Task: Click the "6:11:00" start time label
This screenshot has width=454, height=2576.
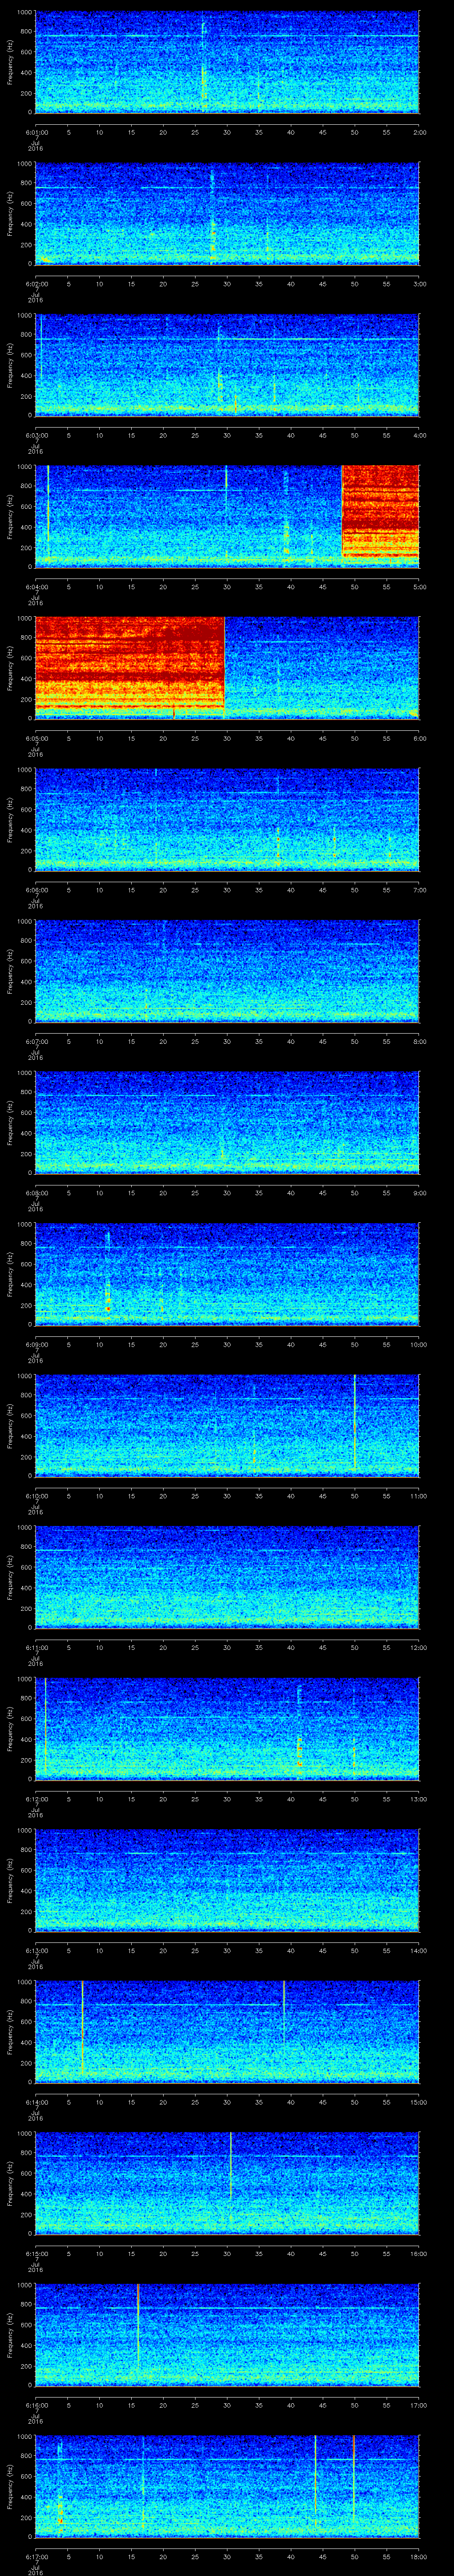Action: [x=37, y=1647]
